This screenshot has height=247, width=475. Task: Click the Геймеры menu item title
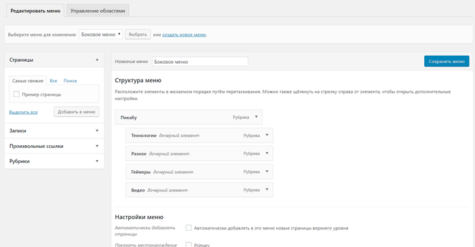coord(141,172)
